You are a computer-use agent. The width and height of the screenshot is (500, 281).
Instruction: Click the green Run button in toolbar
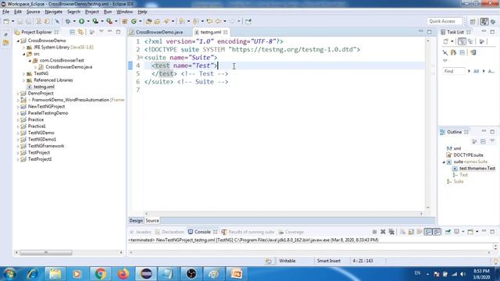81,21
